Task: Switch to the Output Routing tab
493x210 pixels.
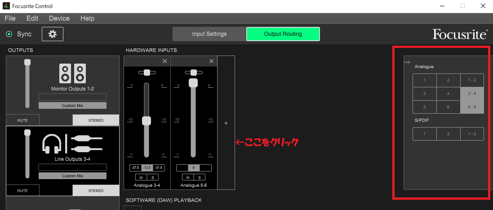Action: [x=283, y=34]
